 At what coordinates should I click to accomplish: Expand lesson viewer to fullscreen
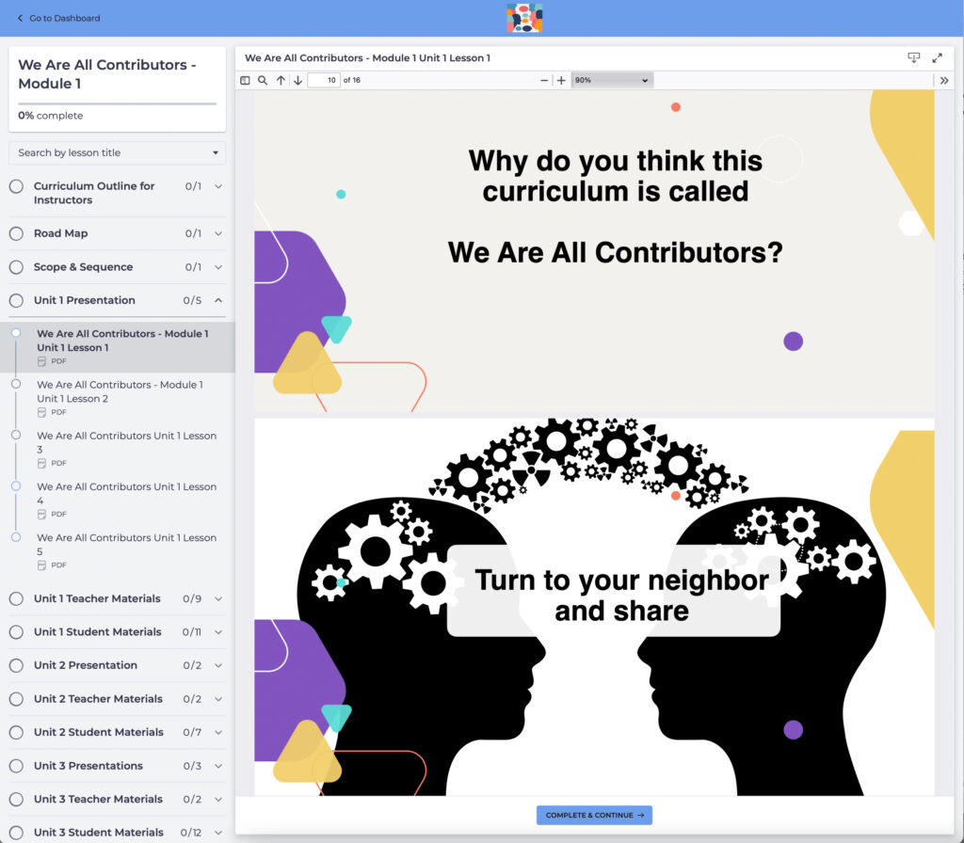tap(937, 57)
